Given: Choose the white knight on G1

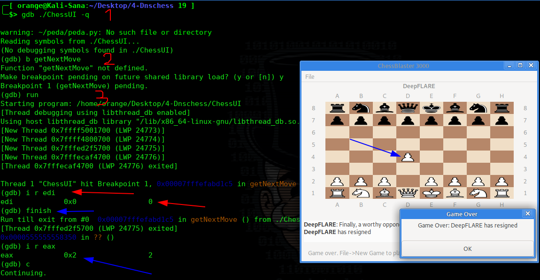Looking at the screenshot, I should click(x=478, y=193).
